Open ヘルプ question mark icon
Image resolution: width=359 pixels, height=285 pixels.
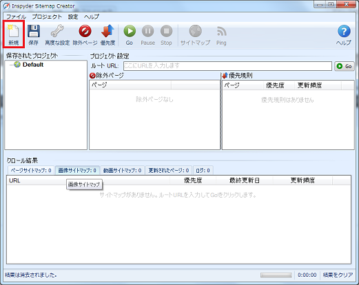(x=344, y=34)
